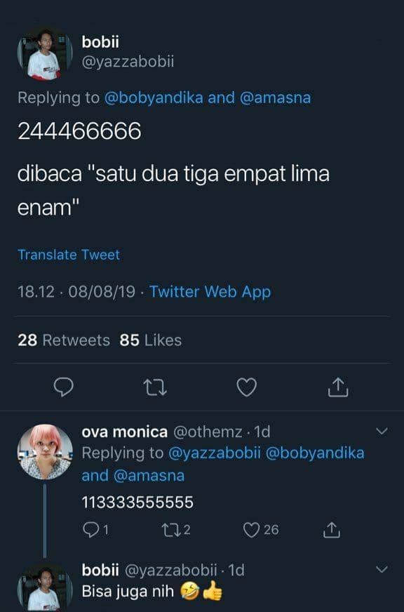Screen dimensions: 404x612
Task: Share the main tweet via share icon
Action: pos(338,387)
